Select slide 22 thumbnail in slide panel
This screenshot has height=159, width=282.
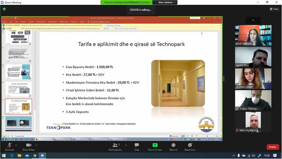tap(18, 54)
